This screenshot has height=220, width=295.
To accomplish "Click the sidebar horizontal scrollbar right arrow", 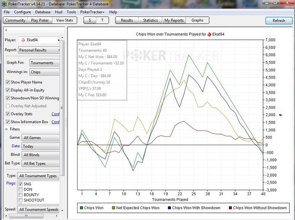I will [56, 216].
